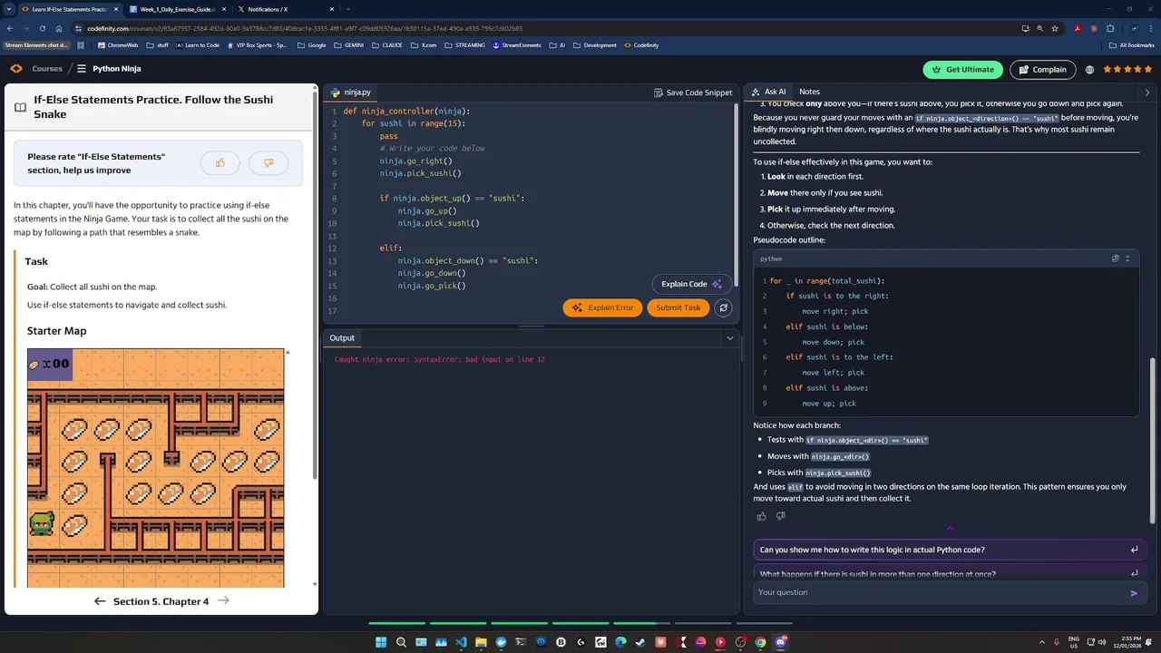
Task: Open the Learn to Code bookmark
Action: (198, 45)
